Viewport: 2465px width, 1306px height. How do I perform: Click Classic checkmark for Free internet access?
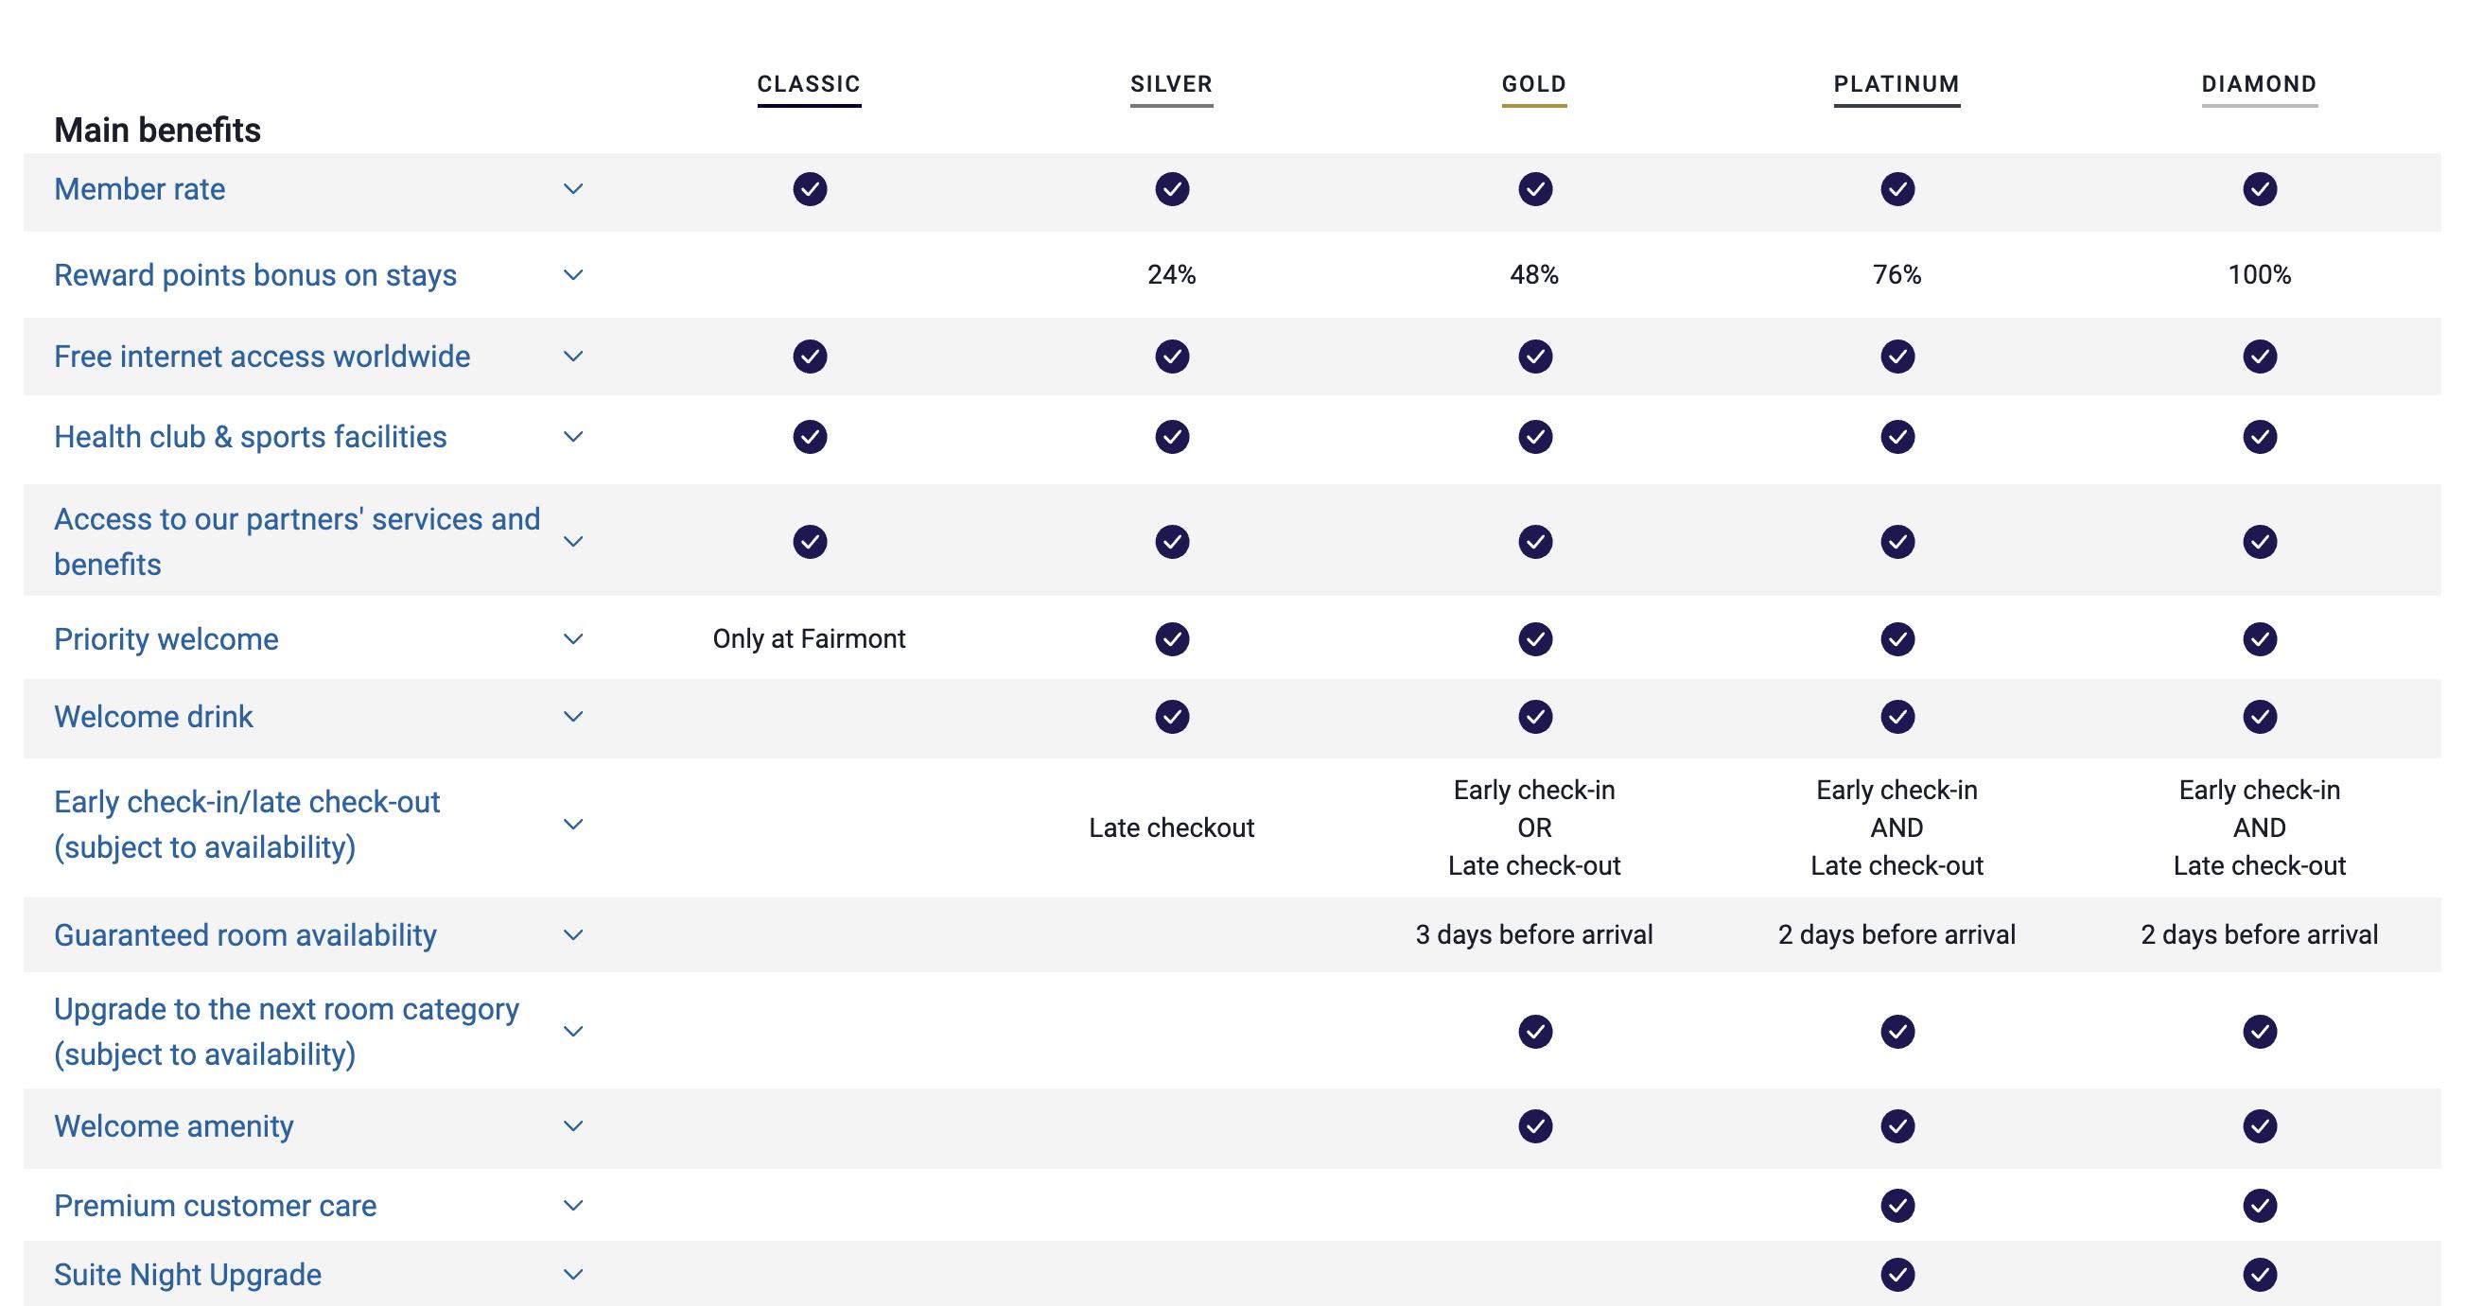809,357
